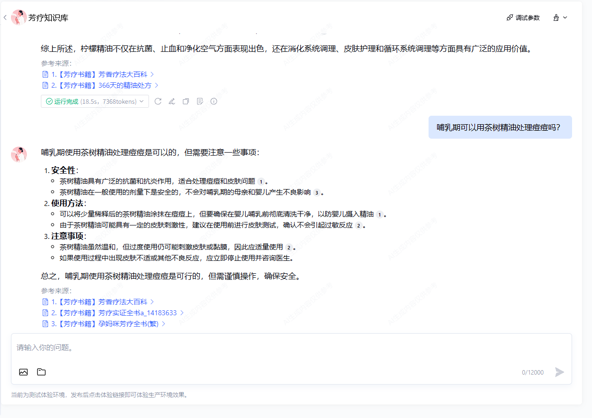Click the send message arrow icon
This screenshot has width=592, height=418.
click(560, 372)
